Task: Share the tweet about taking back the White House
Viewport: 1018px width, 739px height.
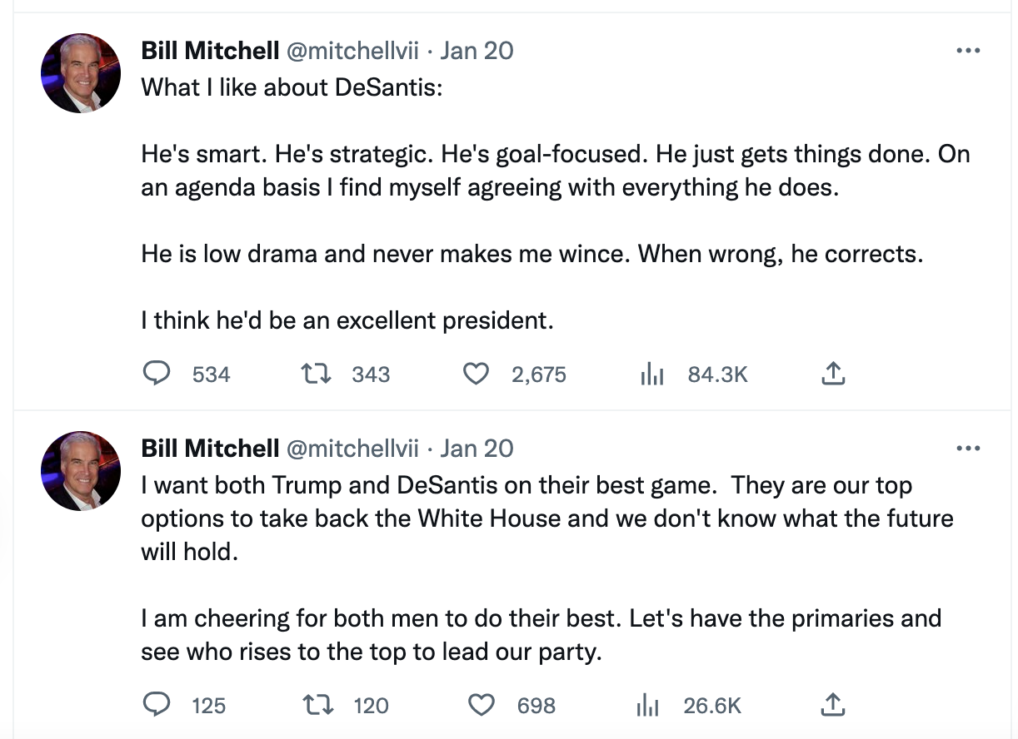Action: [x=832, y=705]
